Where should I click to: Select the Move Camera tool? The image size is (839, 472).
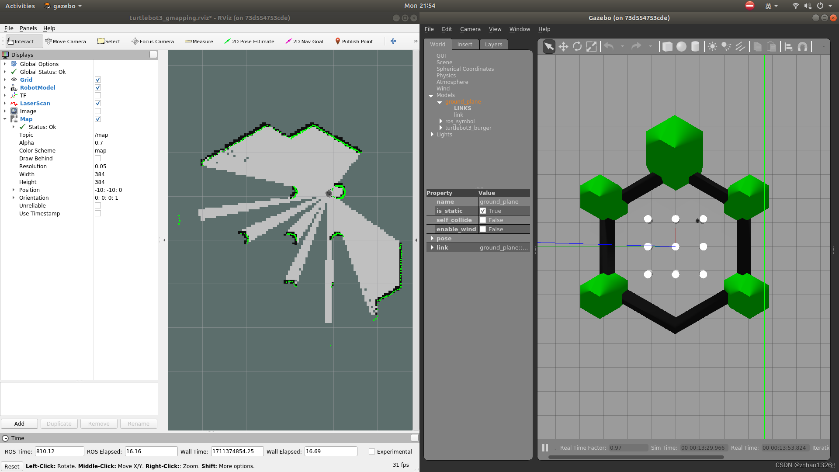(66, 42)
